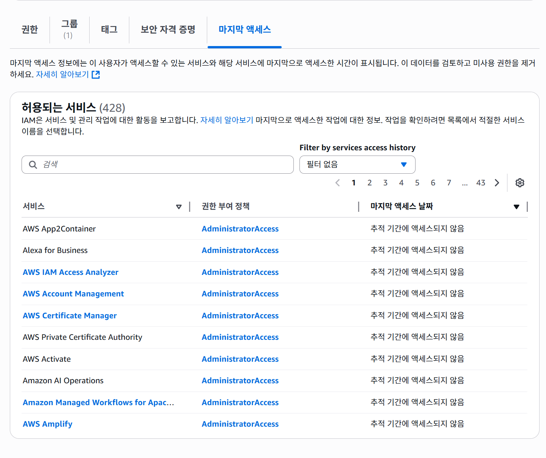Open the 필터 없음 filter dropdown
Viewport: 546px width, 458px height.
(x=357, y=165)
